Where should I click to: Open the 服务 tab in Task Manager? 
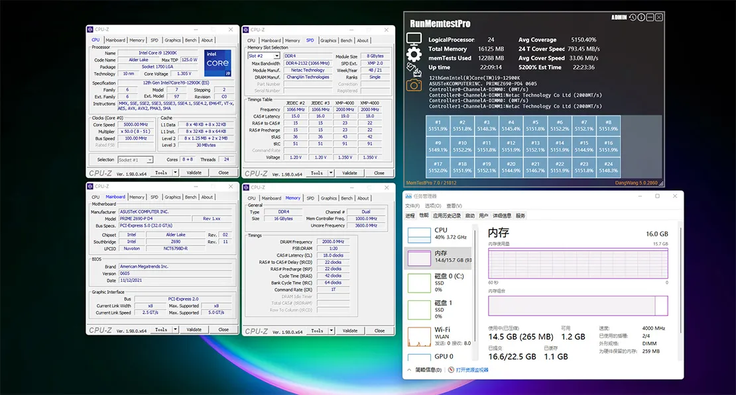coord(521,216)
